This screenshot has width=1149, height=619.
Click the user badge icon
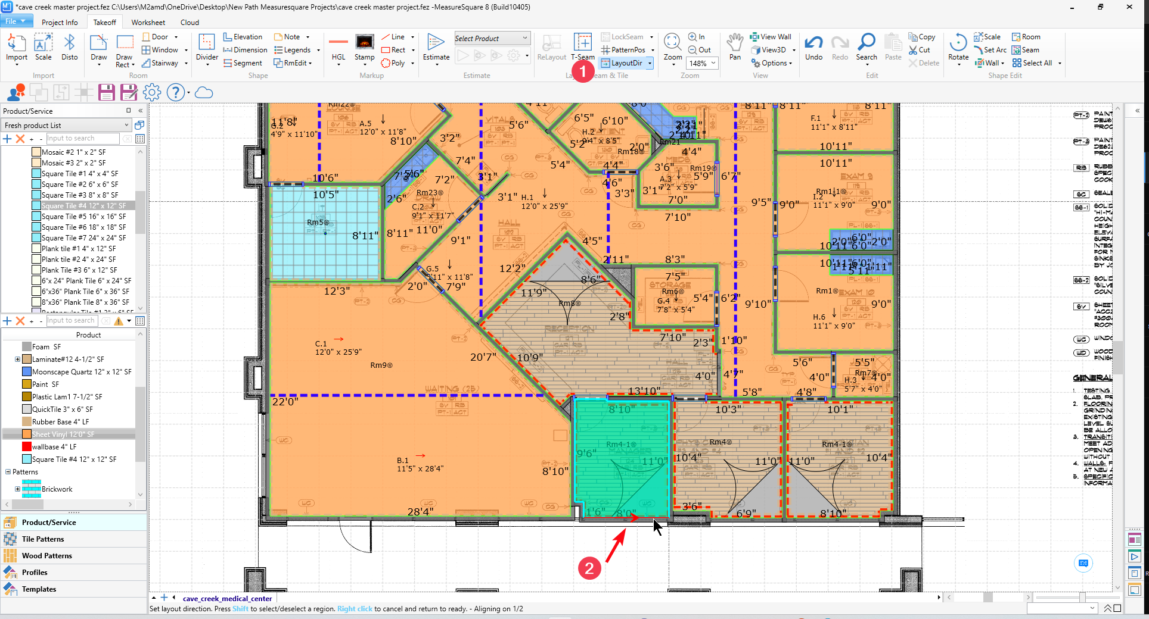[x=15, y=92]
